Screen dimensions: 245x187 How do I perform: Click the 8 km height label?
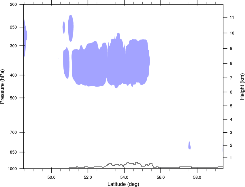(x=231, y=64)
